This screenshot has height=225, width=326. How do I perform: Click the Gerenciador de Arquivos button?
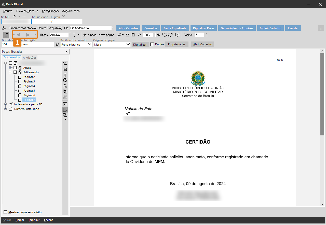pos(237,28)
